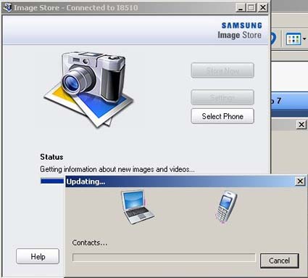Click the Image Store title bar icon
The width and height of the screenshot is (308, 278).
click(x=7, y=7)
